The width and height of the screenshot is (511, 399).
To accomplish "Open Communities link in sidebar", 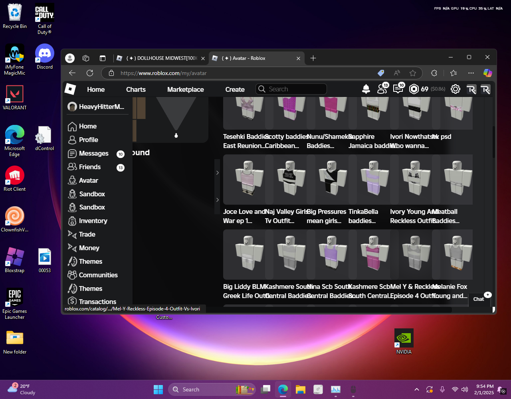I will [98, 275].
